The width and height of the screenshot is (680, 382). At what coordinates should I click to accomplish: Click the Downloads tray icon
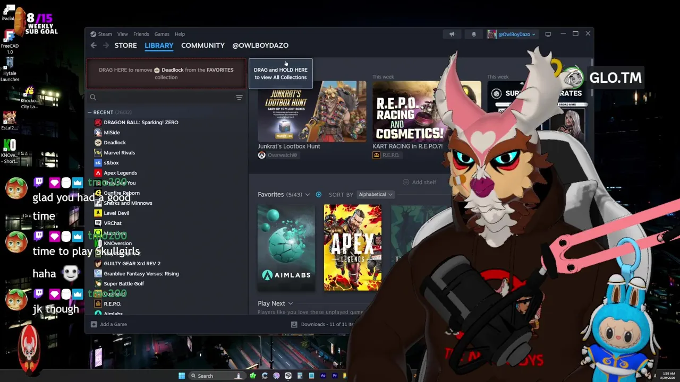tap(294, 324)
